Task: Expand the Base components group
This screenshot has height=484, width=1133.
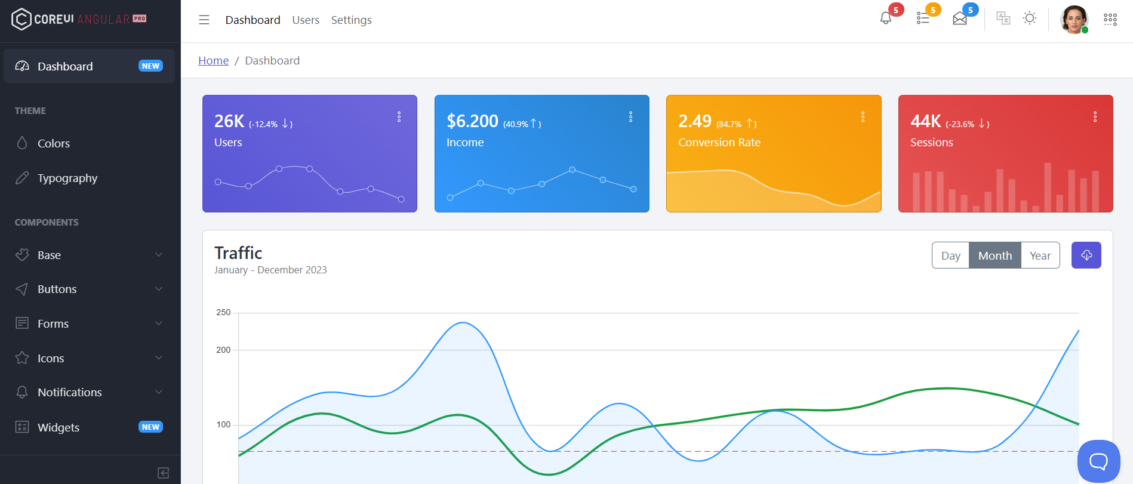Action: pos(89,255)
